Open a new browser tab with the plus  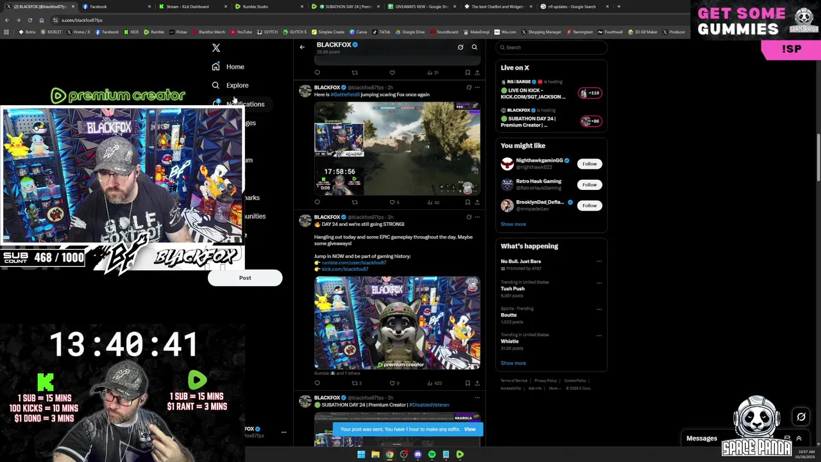point(619,6)
